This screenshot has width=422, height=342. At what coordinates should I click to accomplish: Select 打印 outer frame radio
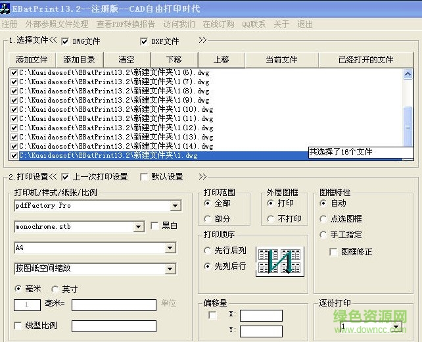(270, 203)
